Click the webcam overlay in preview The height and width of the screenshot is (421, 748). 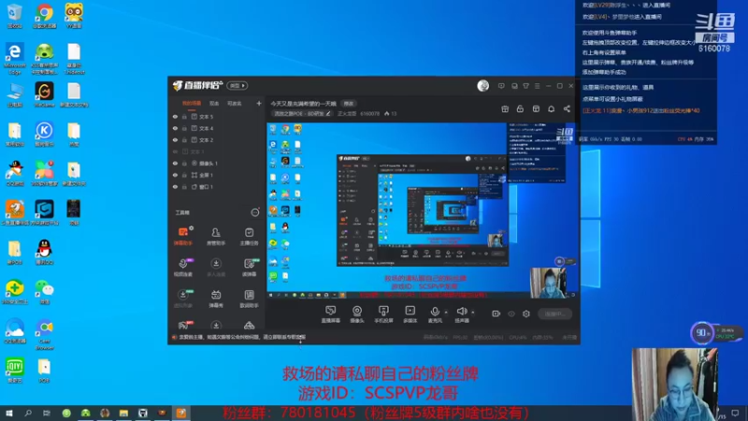[x=548, y=283]
